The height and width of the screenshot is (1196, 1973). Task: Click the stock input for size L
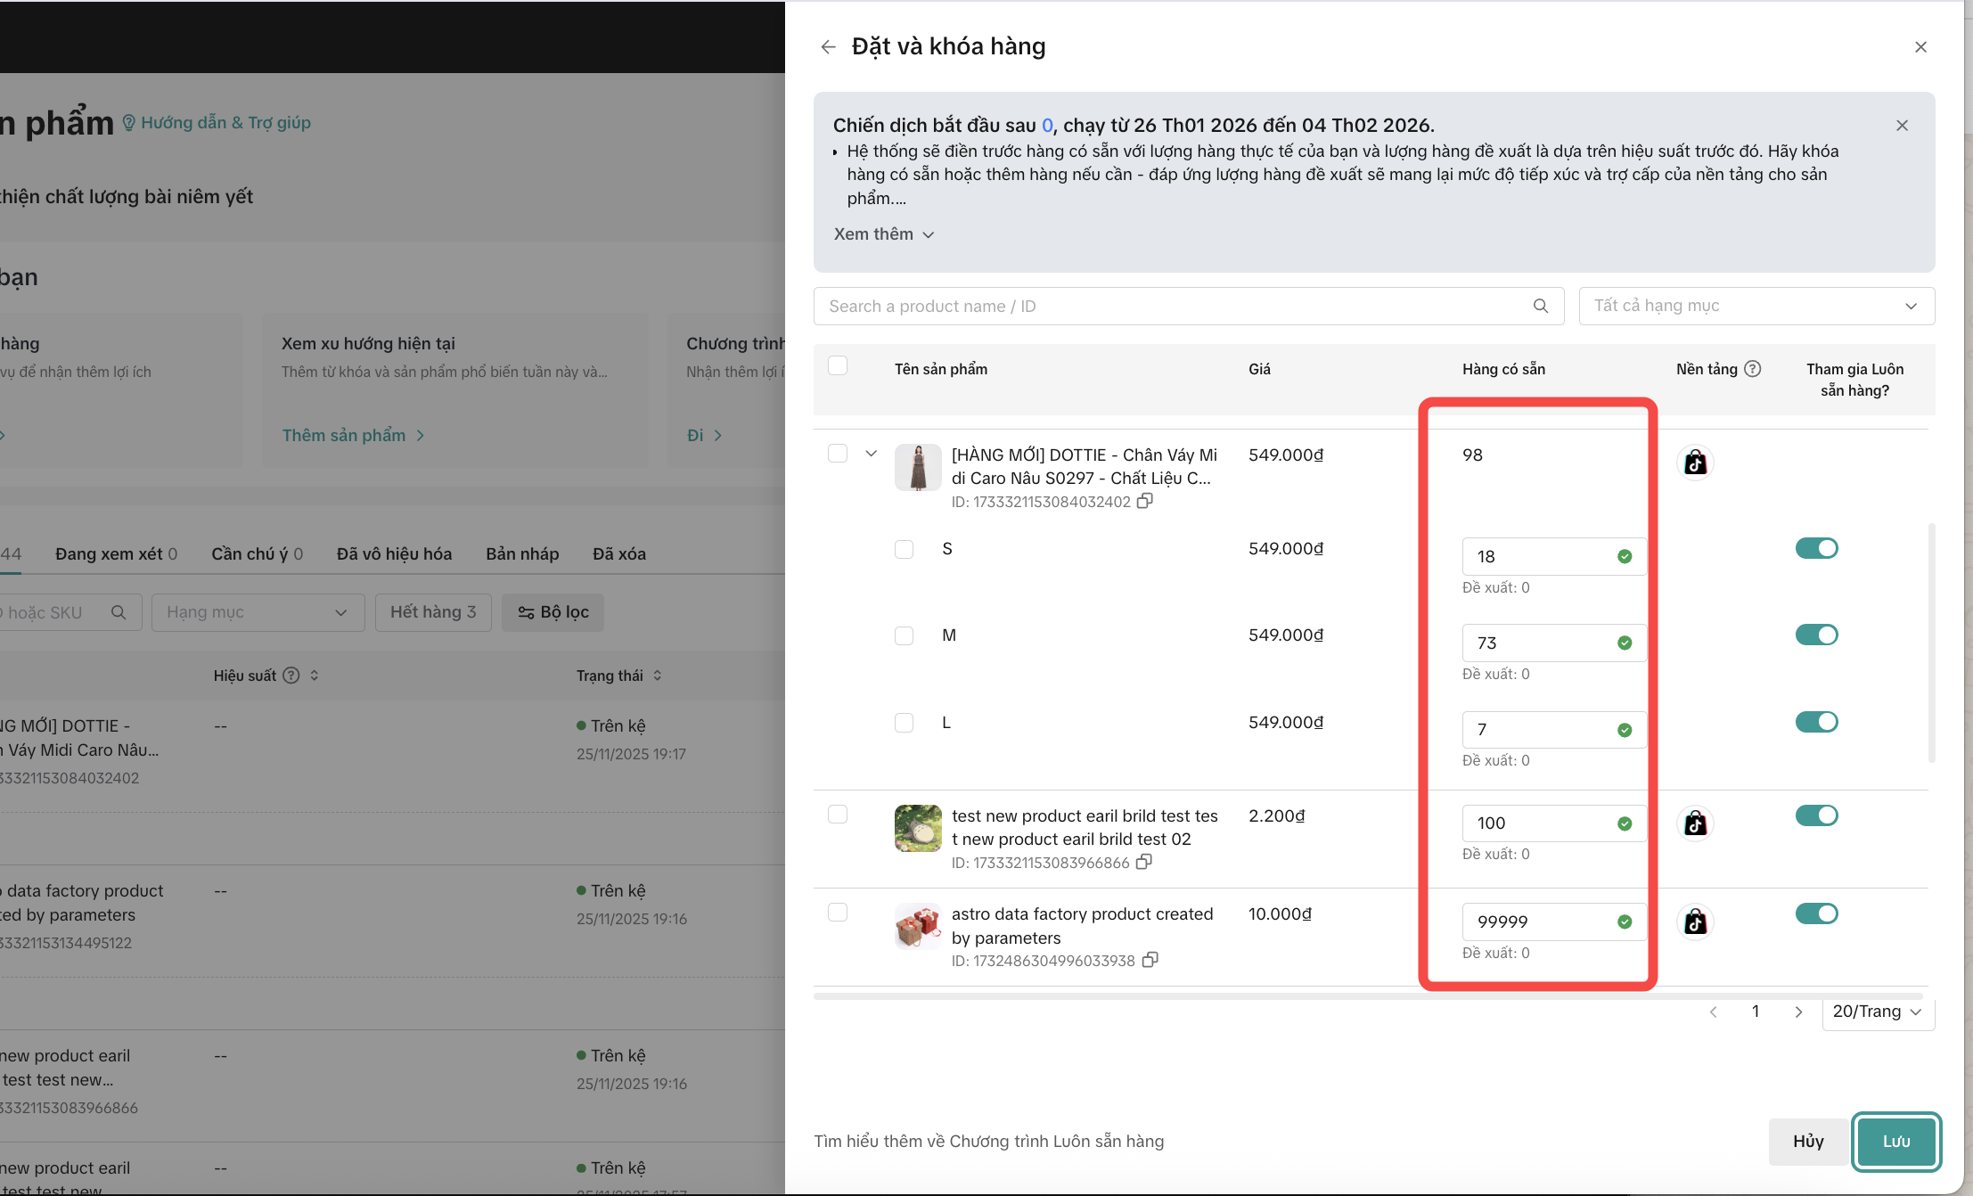1542,730
